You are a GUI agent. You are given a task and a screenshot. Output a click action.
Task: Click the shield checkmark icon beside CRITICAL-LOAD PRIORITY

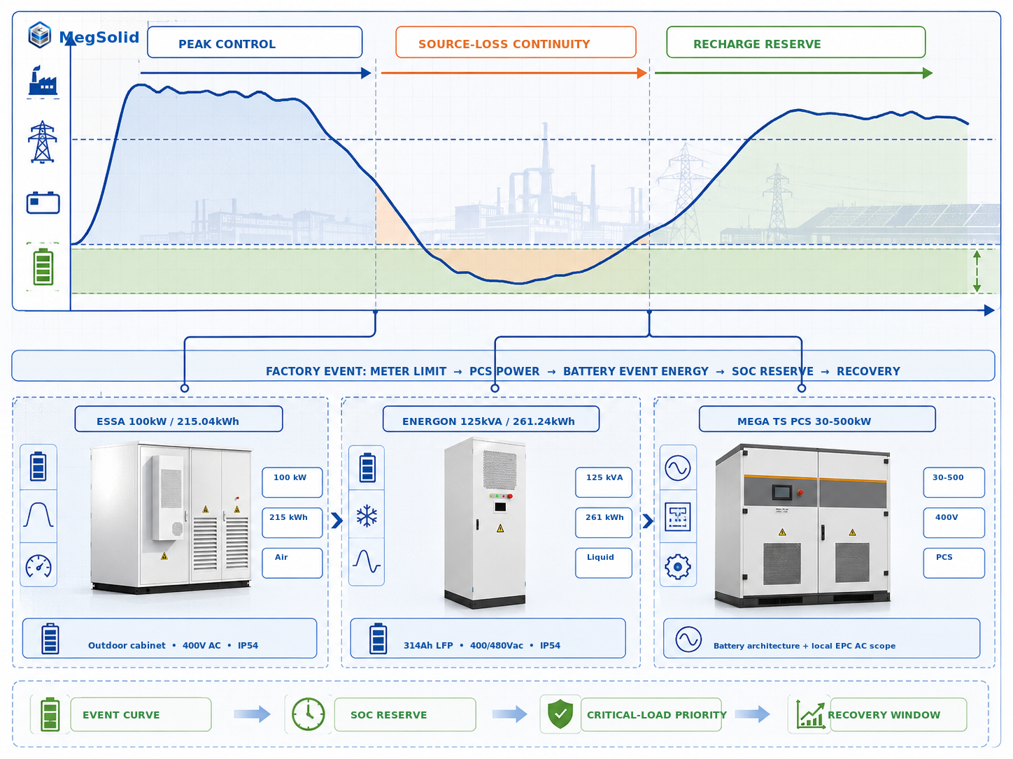pos(560,714)
